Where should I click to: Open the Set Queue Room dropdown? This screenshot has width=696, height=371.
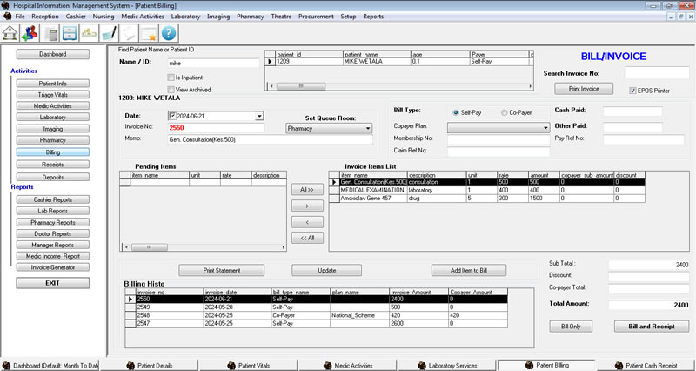click(367, 128)
